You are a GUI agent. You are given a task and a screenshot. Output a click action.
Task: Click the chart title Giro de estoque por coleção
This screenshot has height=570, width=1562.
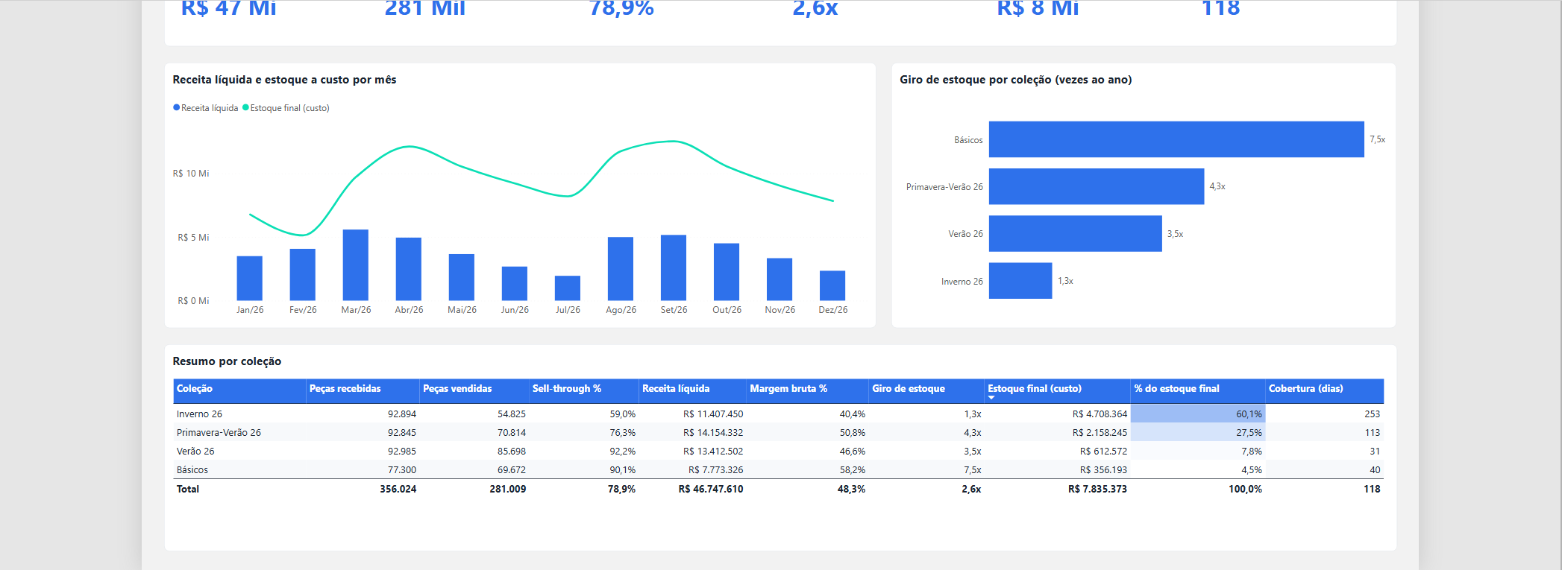(1015, 80)
